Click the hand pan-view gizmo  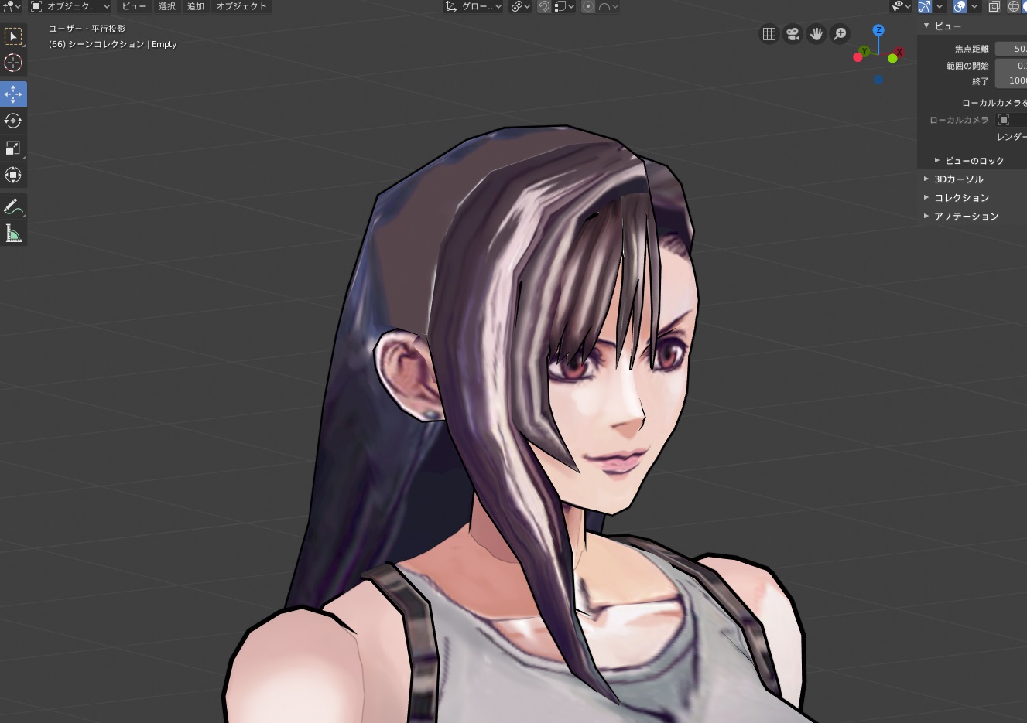[x=816, y=34]
